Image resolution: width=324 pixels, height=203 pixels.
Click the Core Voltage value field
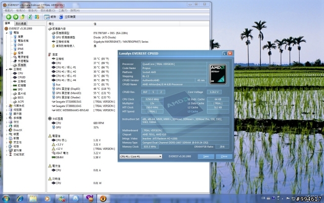point(215,92)
